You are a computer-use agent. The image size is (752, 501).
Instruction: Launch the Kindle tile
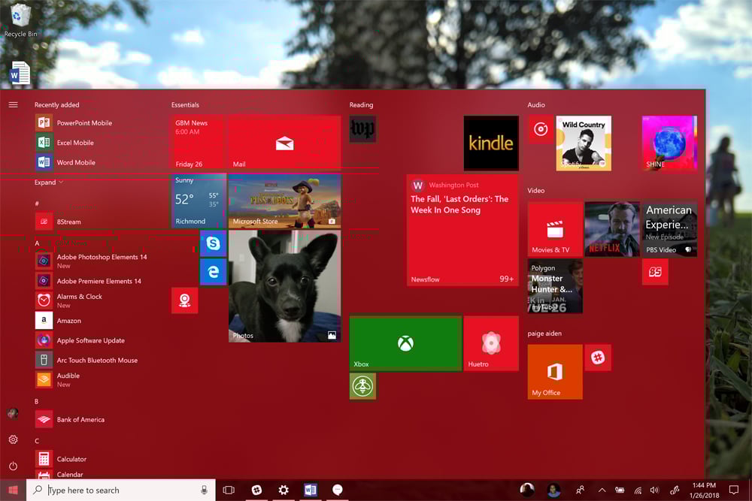click(490, 143)
